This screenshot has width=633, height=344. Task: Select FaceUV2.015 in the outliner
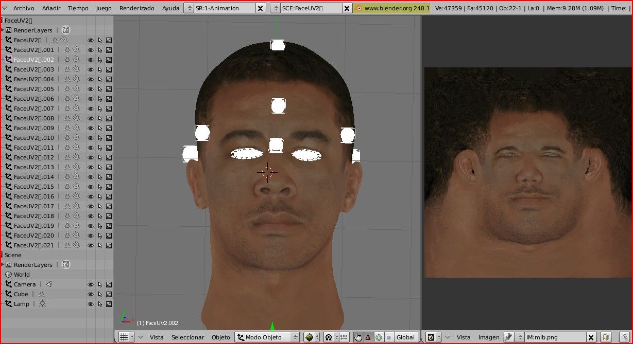coord(33,187)
